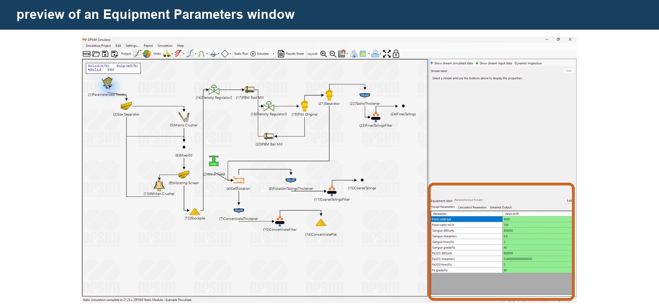Screen dimensions: 659x306
Task: Select the Whiten Crusher equipment icon
Action: coord(159,185)
